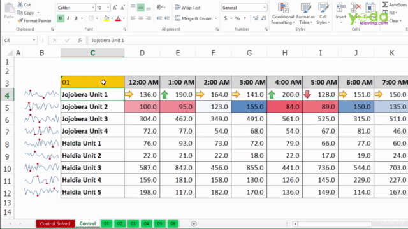The image size is (408, 229).
Task: Click the Name Box showing C4
Action: 19,40
